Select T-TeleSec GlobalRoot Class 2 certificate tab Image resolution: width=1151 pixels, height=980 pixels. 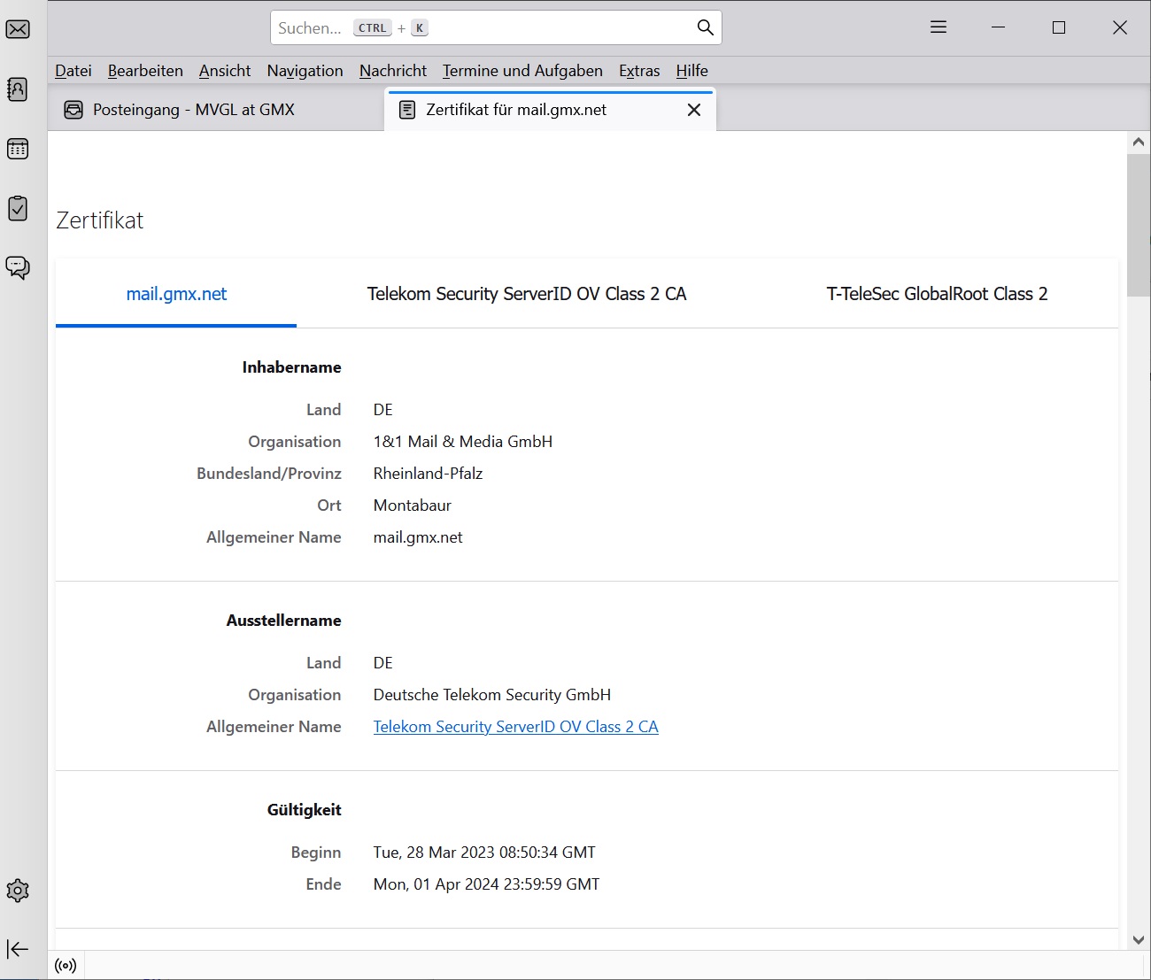point(937,294)
